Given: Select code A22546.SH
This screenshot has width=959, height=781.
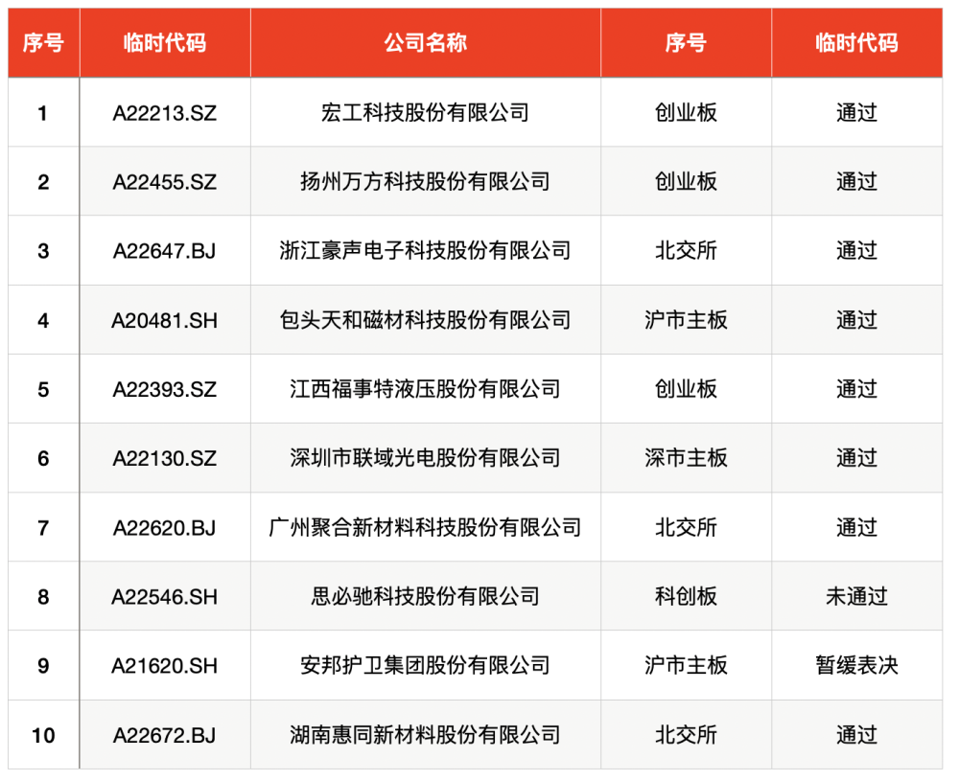Looking at the screenshot, I should pos(165,596).
